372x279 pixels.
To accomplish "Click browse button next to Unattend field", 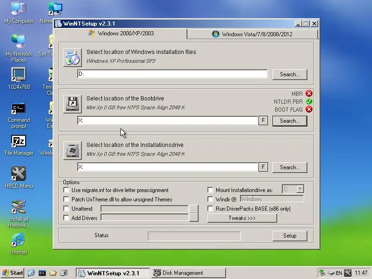I will pos(193,209).
